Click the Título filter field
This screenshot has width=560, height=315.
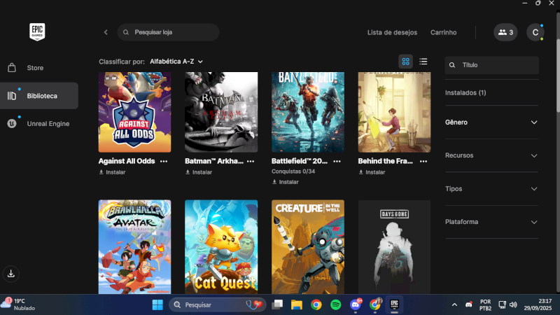[497, 65]
